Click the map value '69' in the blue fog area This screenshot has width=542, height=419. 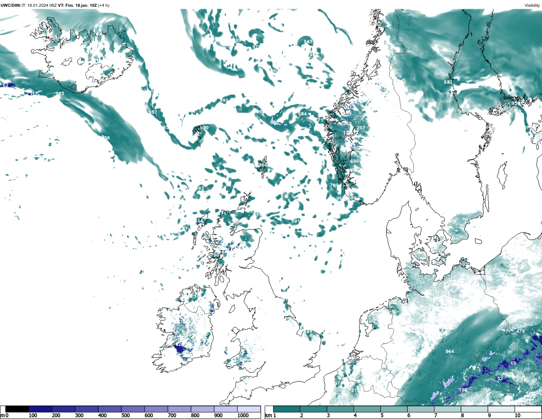coord(513,363)
